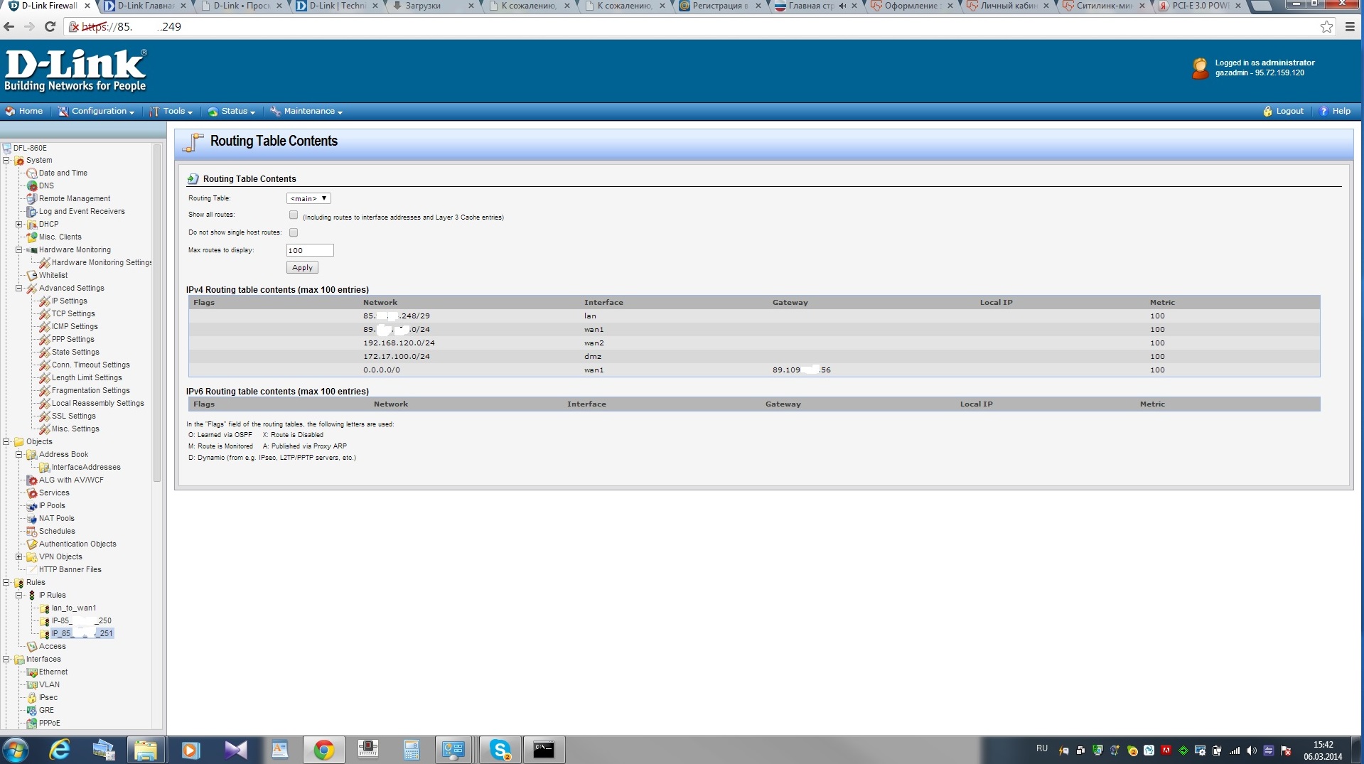This screenshot has height=764, width=1364.
Task: Open the Chrome menu icon
Action: 1350,26
